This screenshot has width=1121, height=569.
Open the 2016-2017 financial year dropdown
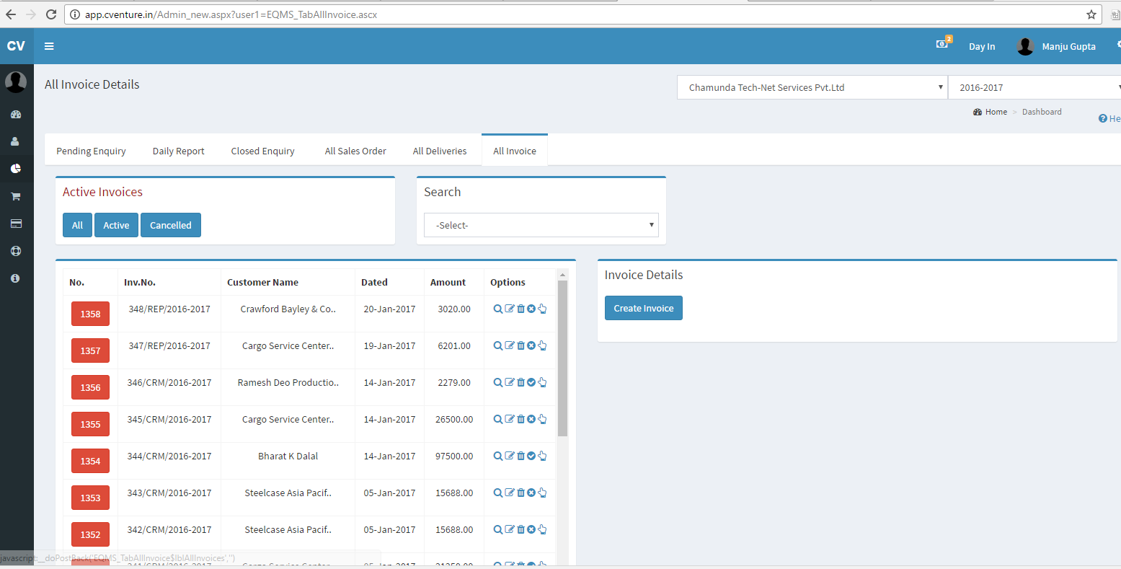click(1034, 87)
